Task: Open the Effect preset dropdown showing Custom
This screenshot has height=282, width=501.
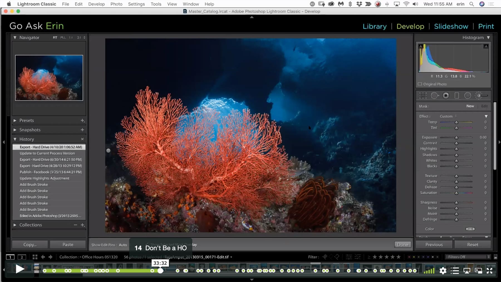Action: click(x=448, y=116)
